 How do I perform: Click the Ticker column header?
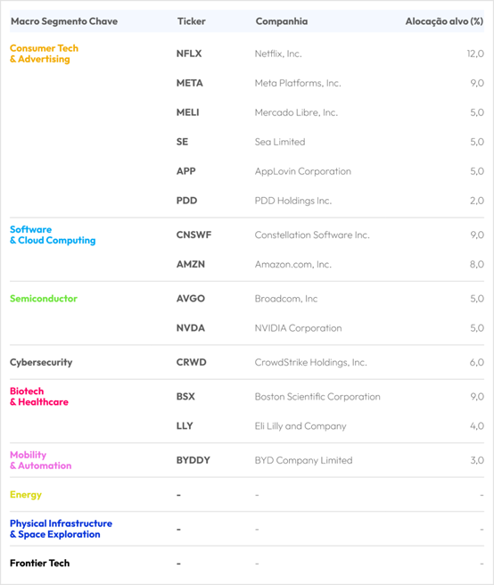[x=192, y=21]
